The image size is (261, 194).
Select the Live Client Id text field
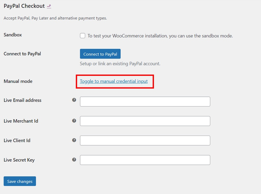[145, 140]
